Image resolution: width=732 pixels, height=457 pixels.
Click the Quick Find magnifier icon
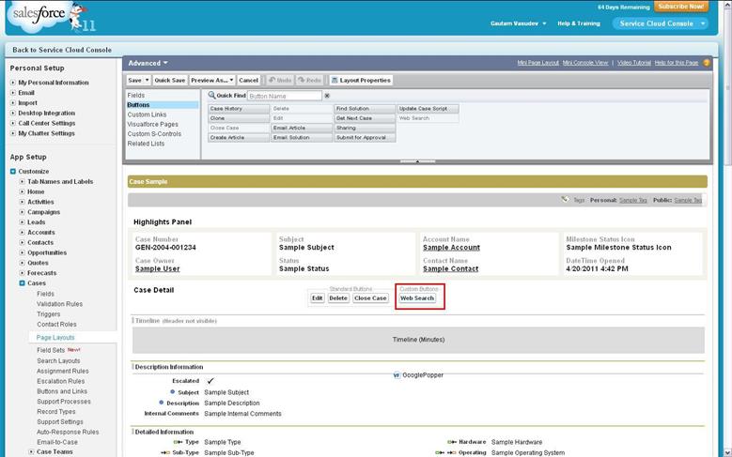click(x=213, y=96)
